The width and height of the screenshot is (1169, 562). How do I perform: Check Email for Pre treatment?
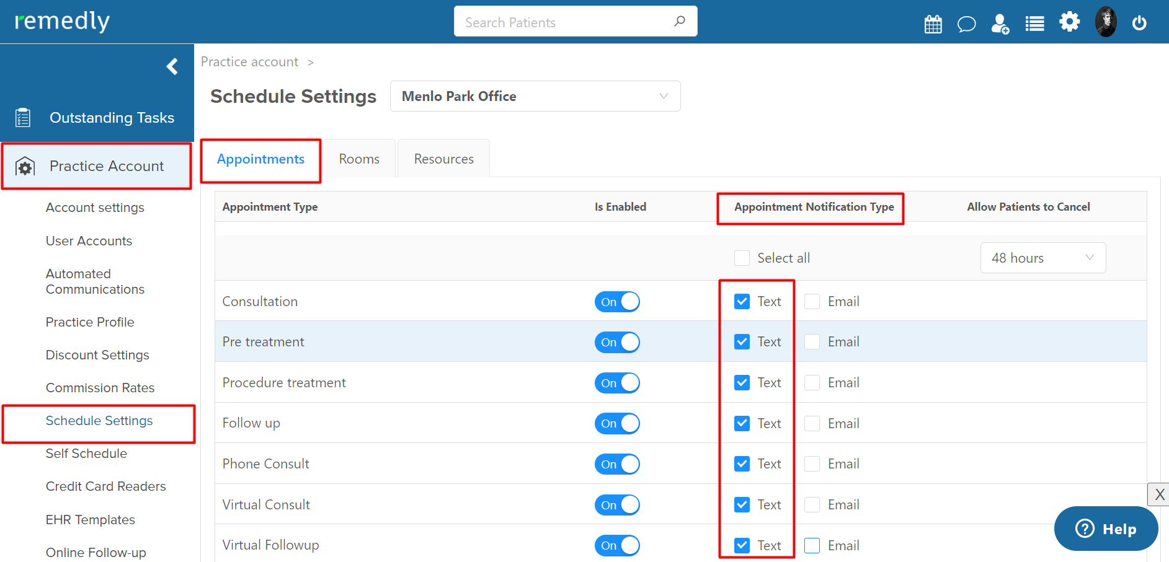[x=812, y=341]
